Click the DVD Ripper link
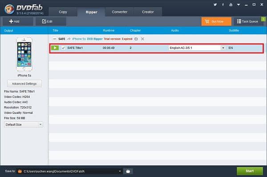The height and width of the screenshot is (177, 267). [x=95, y=39]
